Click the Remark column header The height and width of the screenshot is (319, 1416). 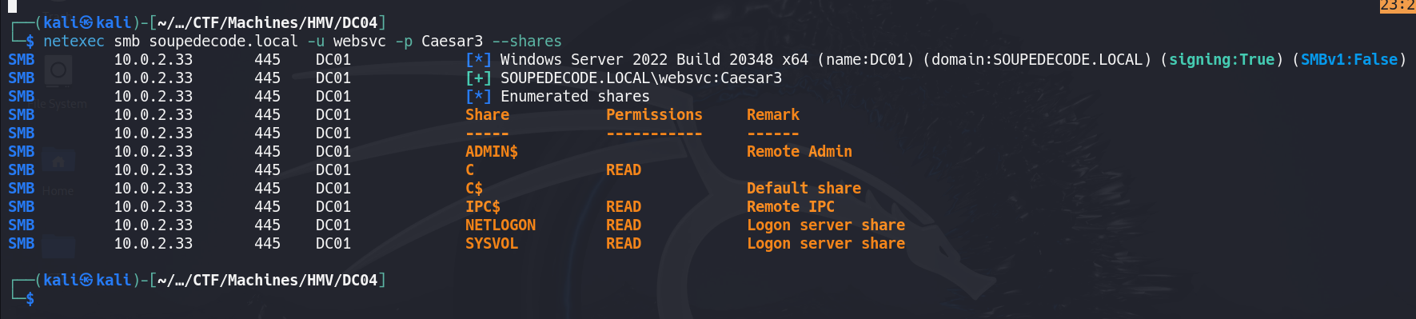click(773, 115)
